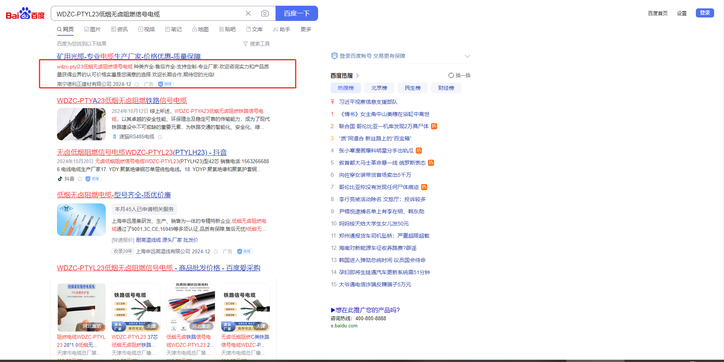Click the 登录 button
This screenshot has height=362, width=724.
[x=705, y=13]
